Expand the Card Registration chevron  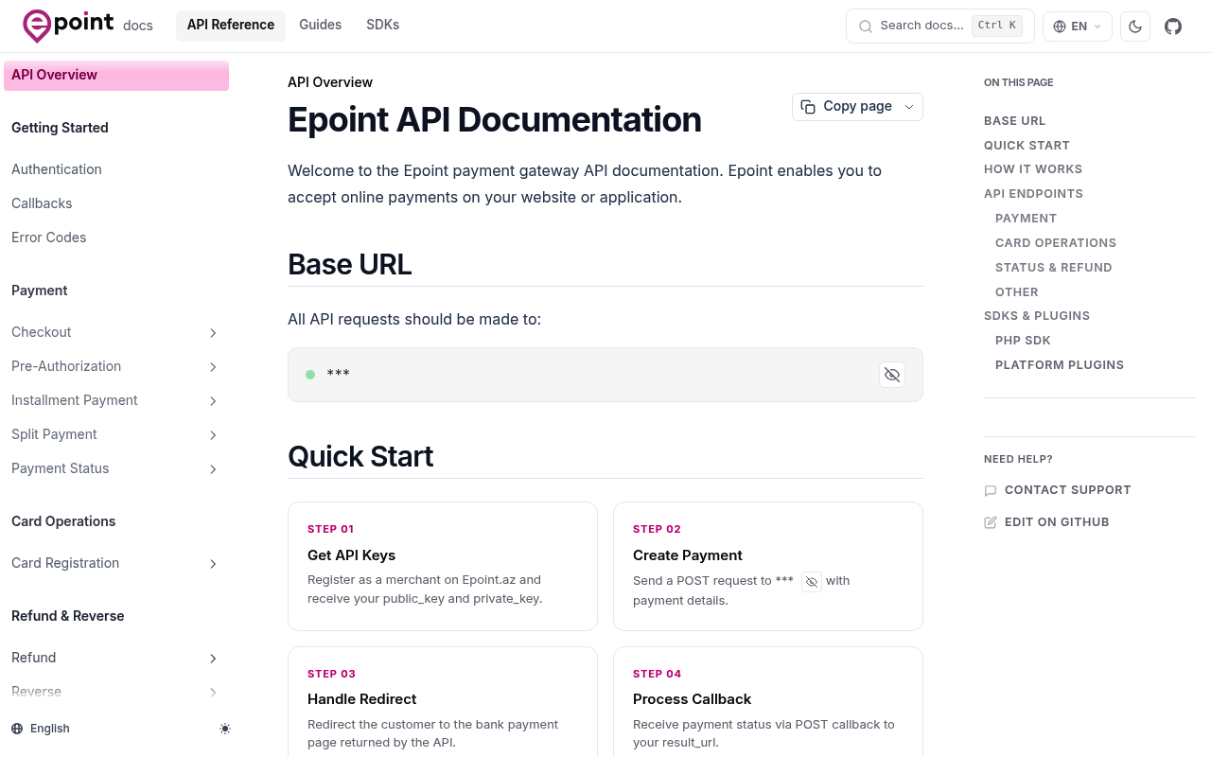tap(213, 564)
